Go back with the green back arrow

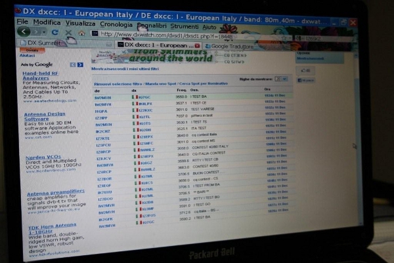point(24,31)
